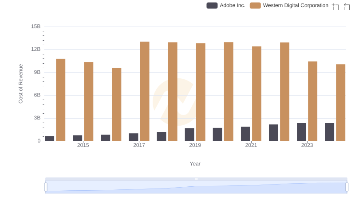Click the 2015 x-axis label
This screenshot has height=204, width=355.
click(83, 145)
